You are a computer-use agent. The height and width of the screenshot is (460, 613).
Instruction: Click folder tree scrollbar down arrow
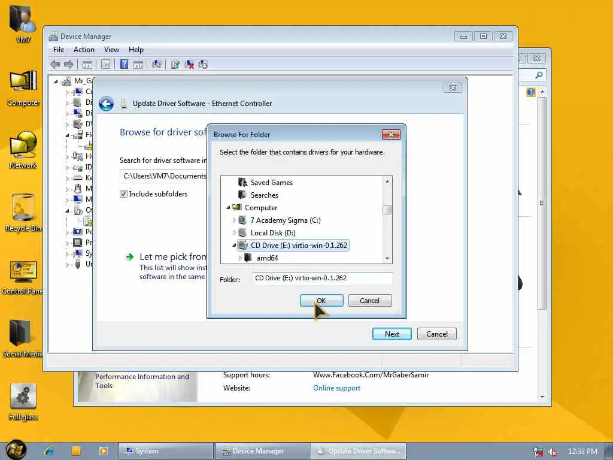point(387,259)
